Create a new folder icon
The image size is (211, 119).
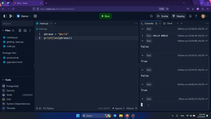[x=25, y=31]
